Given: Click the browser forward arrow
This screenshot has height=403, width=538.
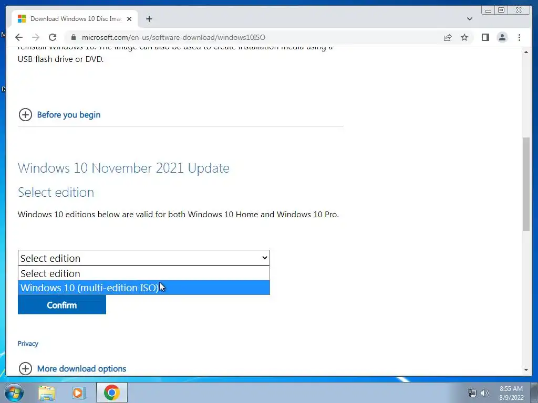Looking at the screenshot, I should point(35,37).
